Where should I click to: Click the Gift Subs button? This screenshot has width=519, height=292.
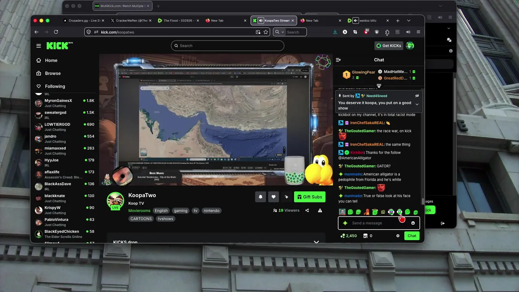310,197
